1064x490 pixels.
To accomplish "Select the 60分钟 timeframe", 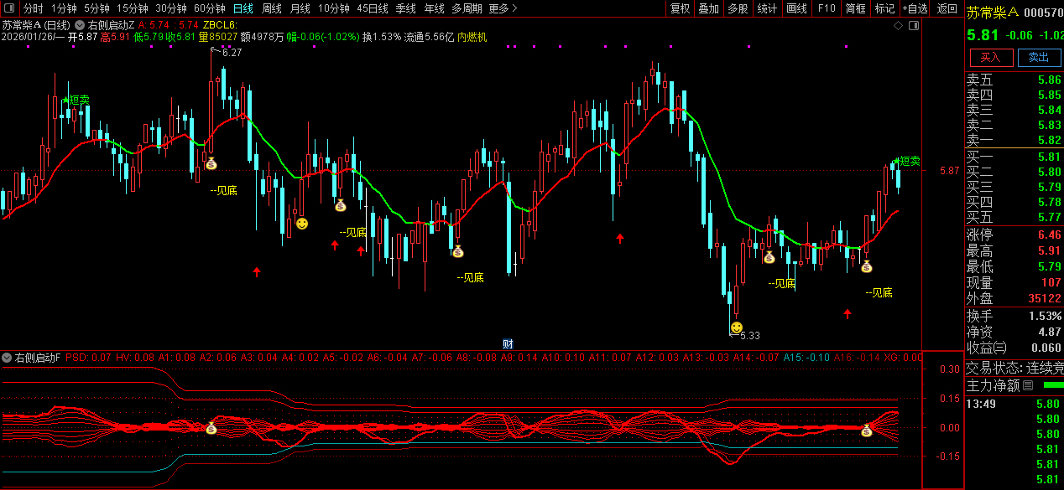I will click(x=210, y=8).
